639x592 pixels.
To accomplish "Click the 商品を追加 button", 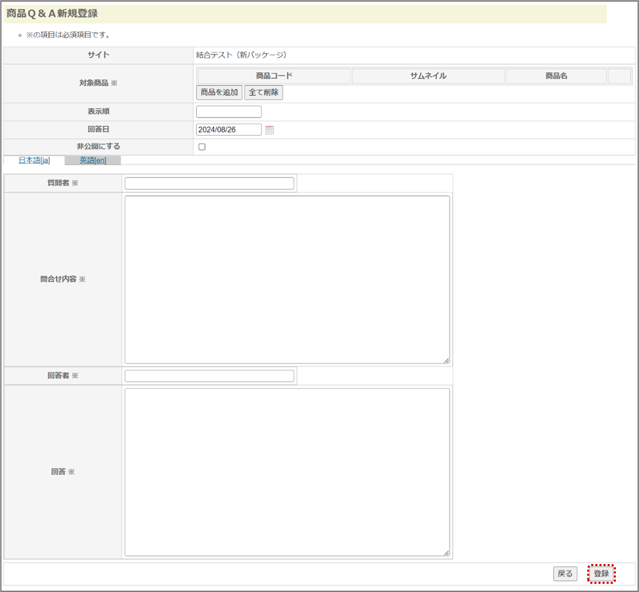I will pyautogui.click(x=219, y=92).
